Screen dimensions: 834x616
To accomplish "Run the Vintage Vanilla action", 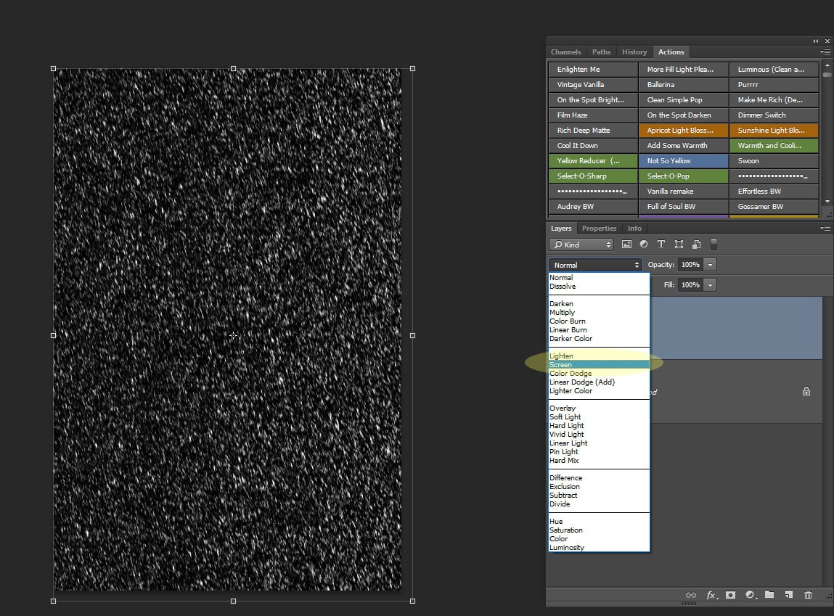I will tap(593, 84).
